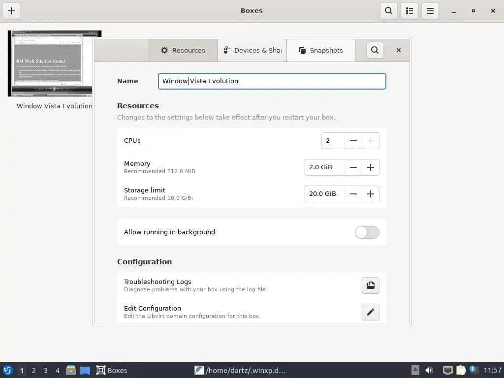Open the file manager taskbar icon
Viewport: 504px width, 378px height.
point(71,370)
